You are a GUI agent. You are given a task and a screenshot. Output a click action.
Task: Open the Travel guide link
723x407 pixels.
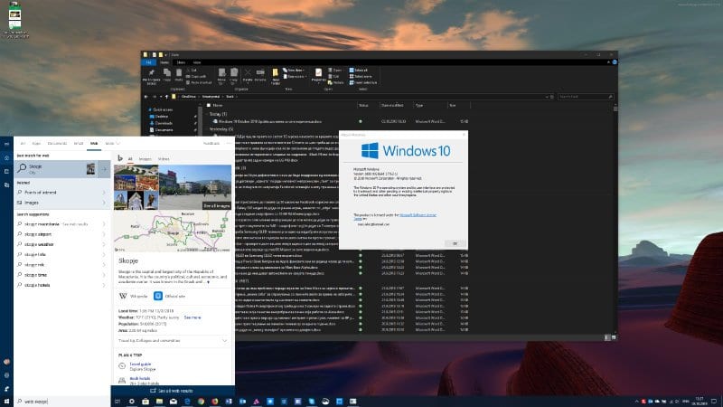coord(140,364)
